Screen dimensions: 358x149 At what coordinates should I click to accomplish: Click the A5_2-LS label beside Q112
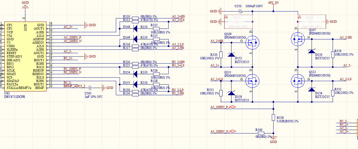(345, 79)
